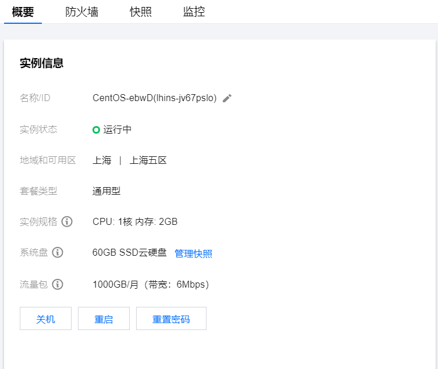Click the 实例状态 field label
This screenshot has height=369, width=438.
tap(38, 130)
